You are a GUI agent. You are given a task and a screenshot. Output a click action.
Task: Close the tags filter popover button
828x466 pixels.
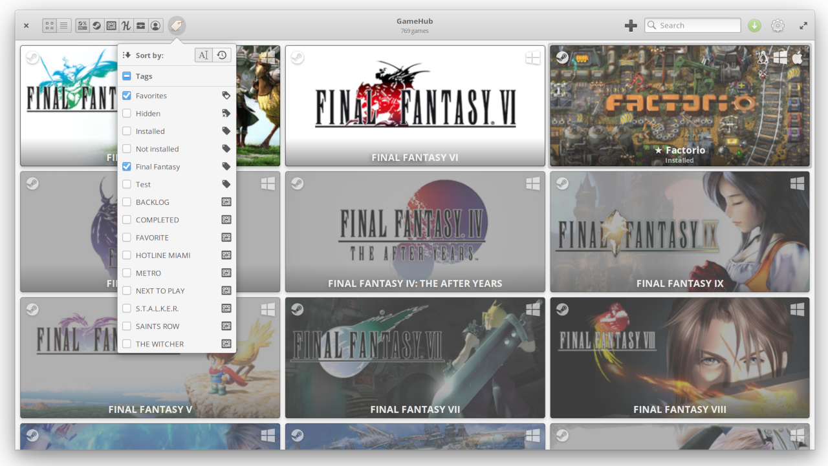[x=177, y=26]
